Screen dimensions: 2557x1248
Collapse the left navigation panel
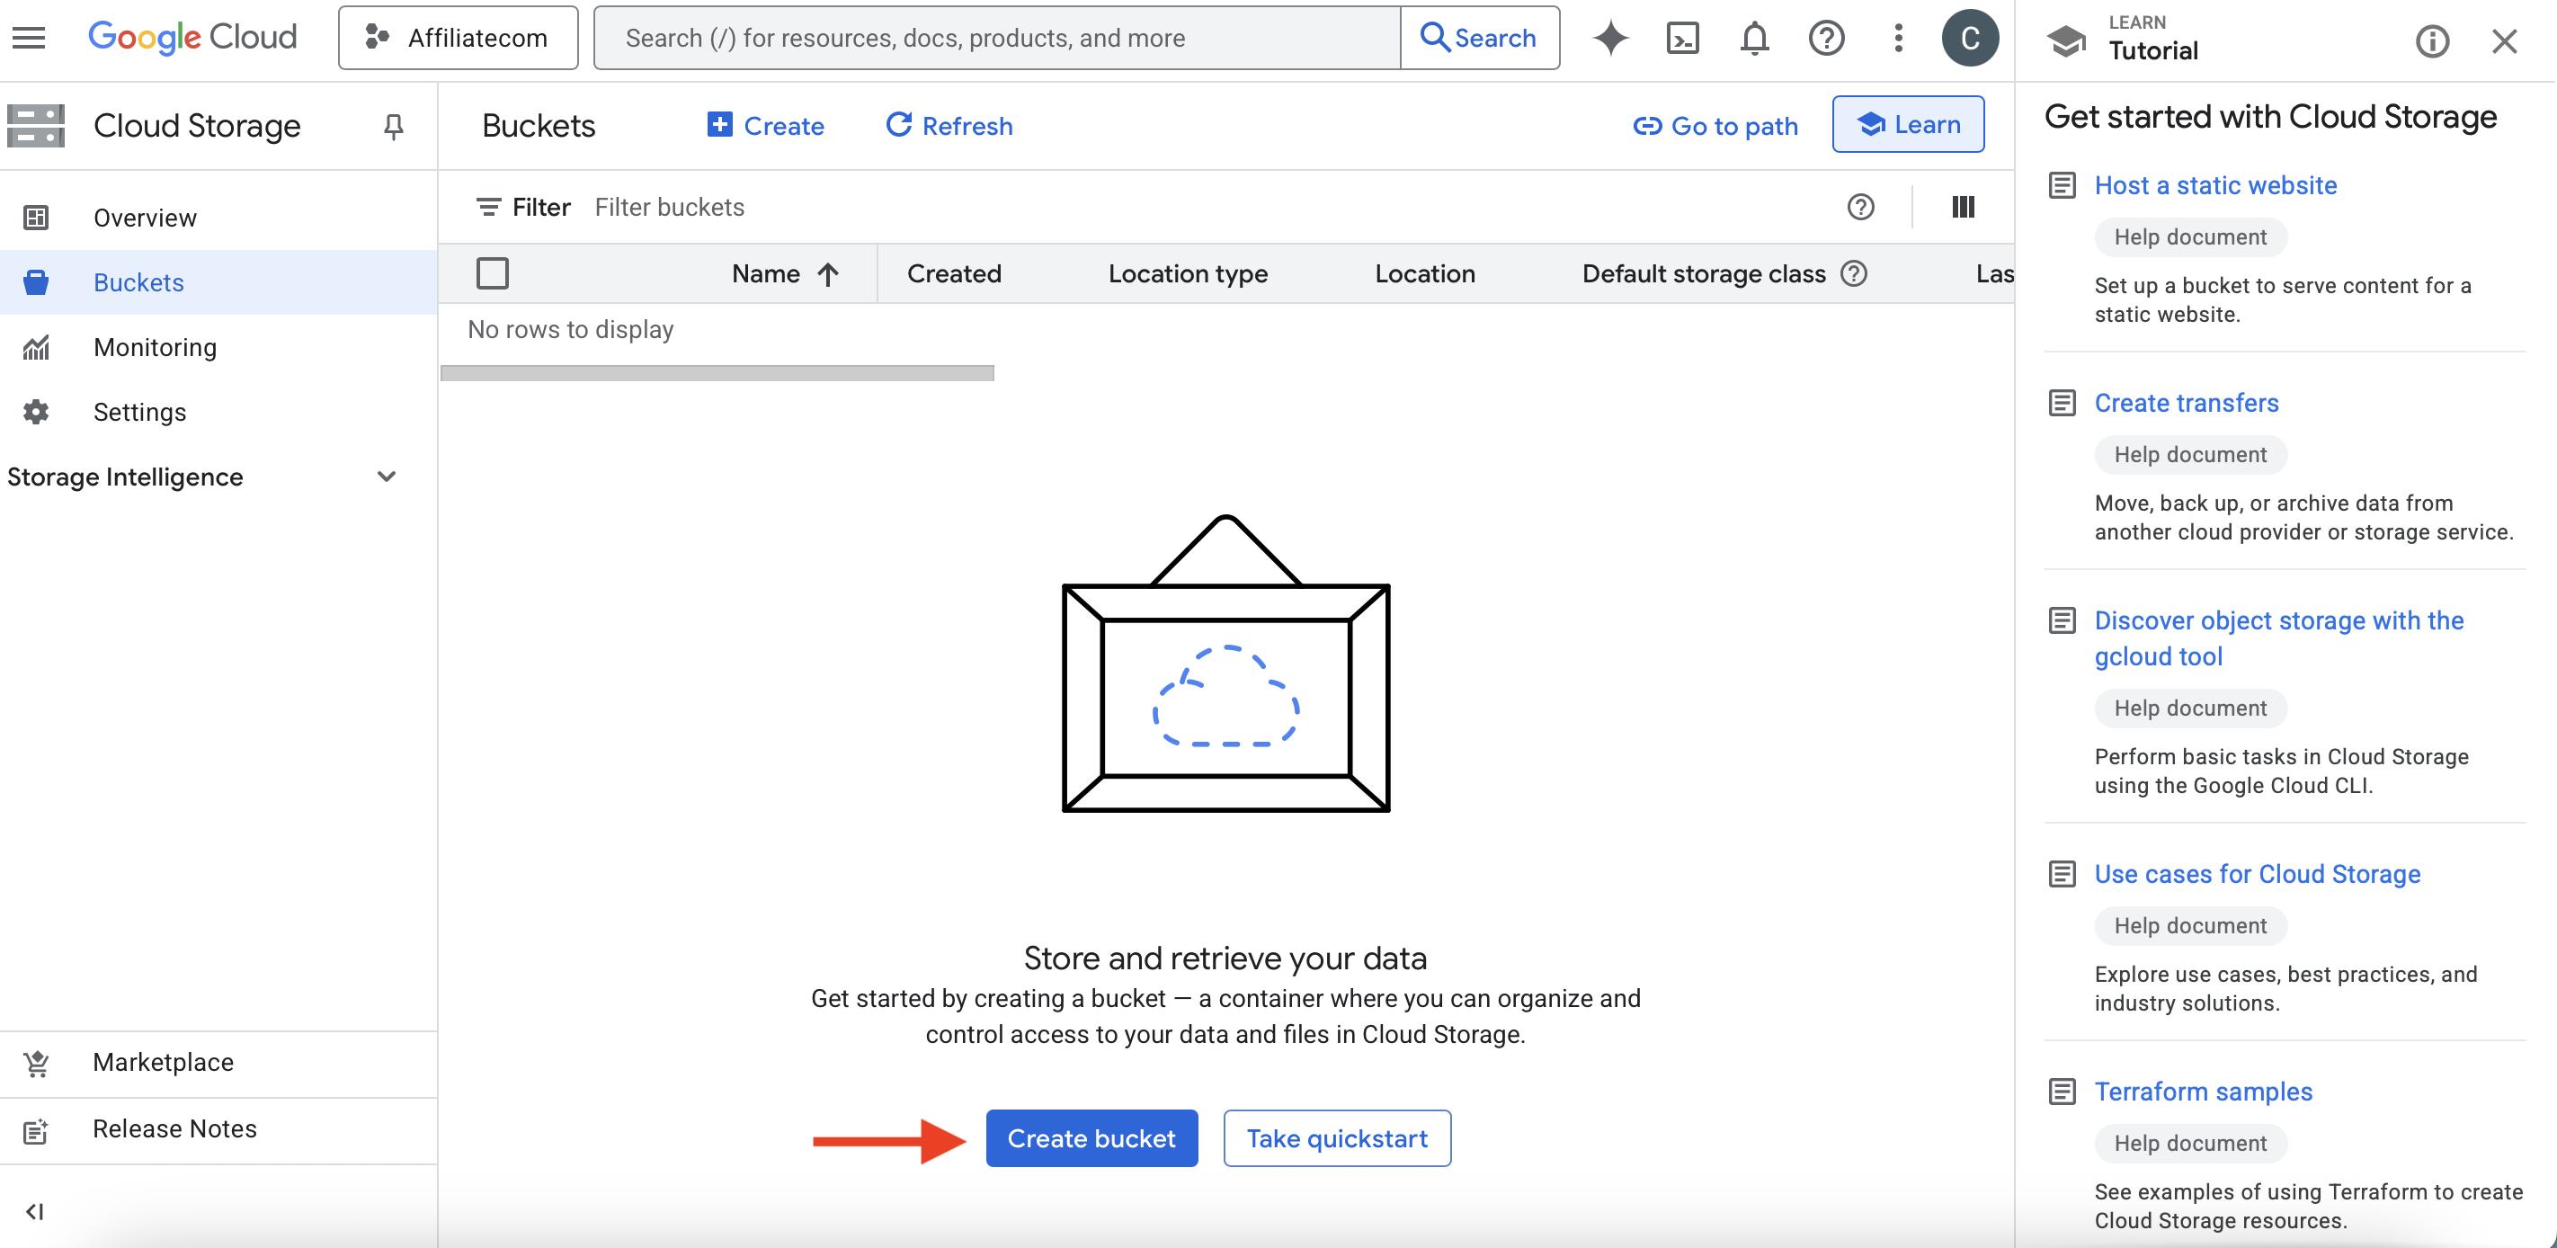pos(35,1210)
